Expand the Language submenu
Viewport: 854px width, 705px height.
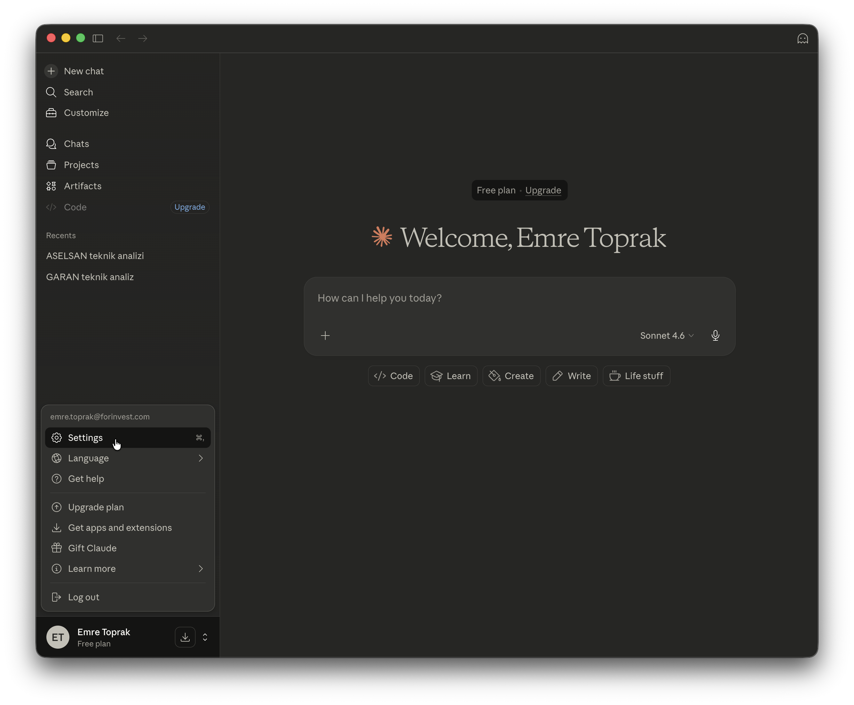click(127, 458)
